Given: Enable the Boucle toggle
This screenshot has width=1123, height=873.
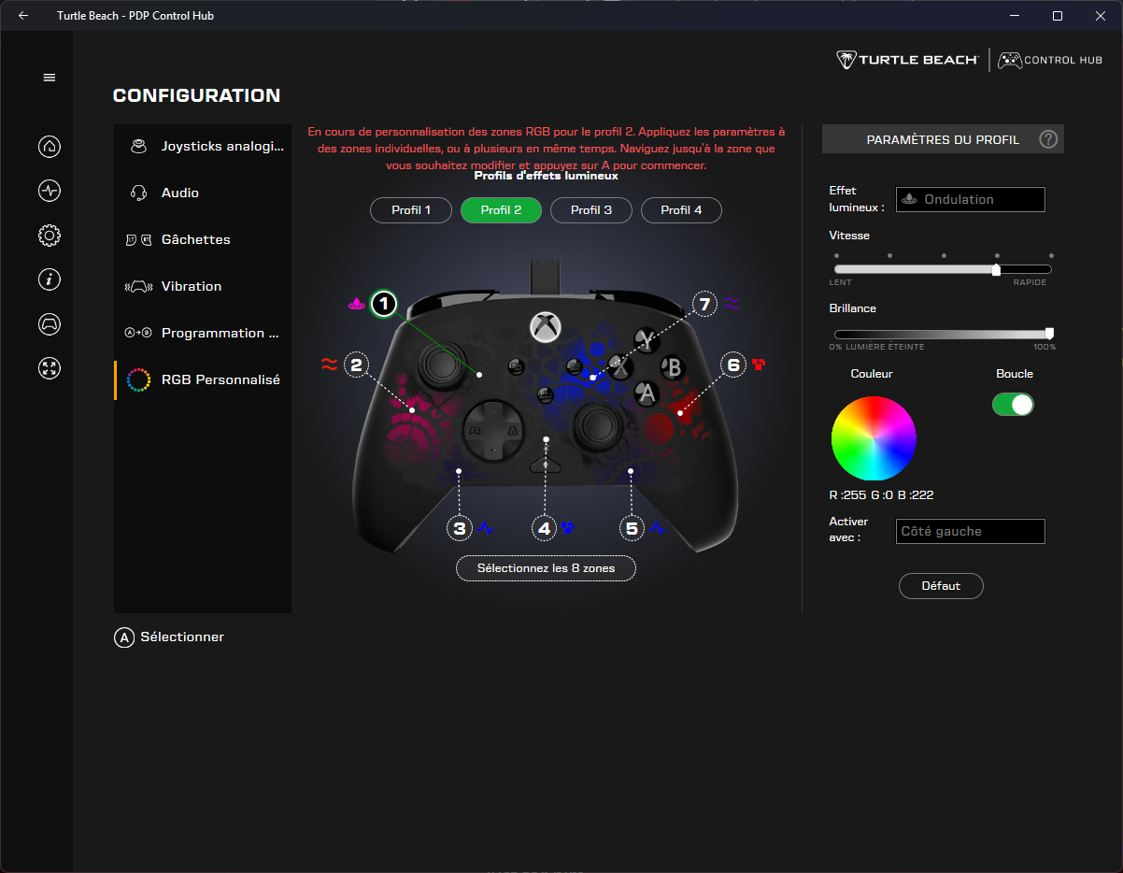Looking at the screenshot, I should click(1013, 404).
